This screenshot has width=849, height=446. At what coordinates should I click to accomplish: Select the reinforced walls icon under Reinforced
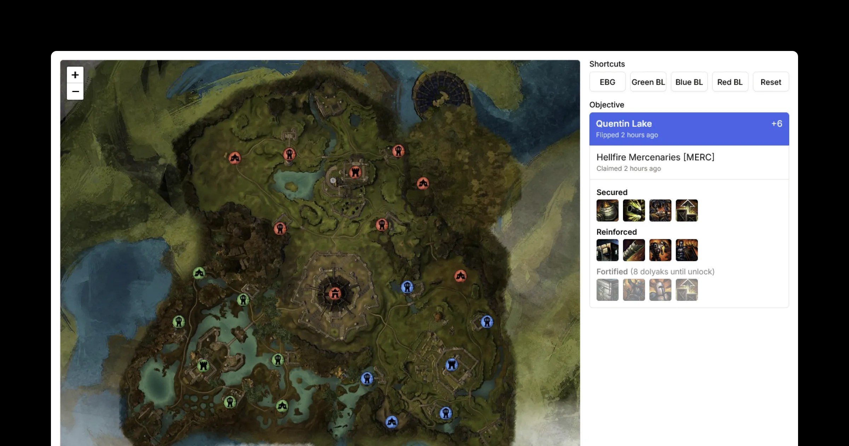(x=607, y=250)
